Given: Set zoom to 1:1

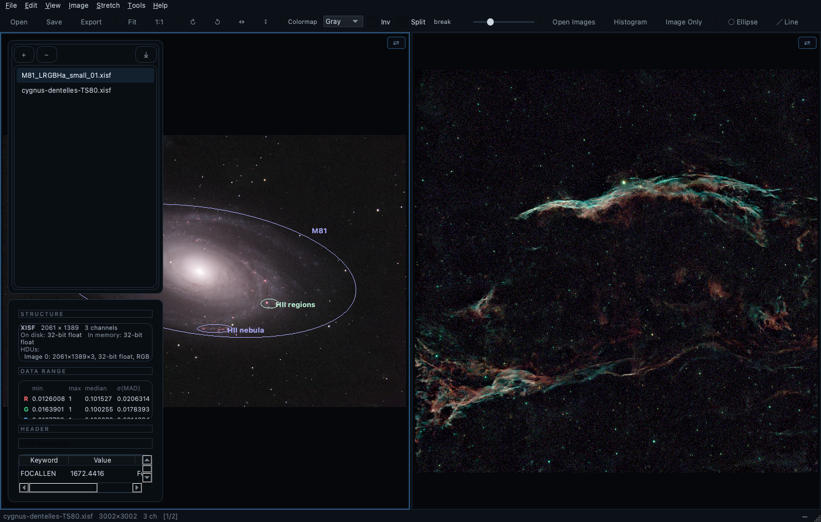Looking at the screenshot, I should point(159,22).
